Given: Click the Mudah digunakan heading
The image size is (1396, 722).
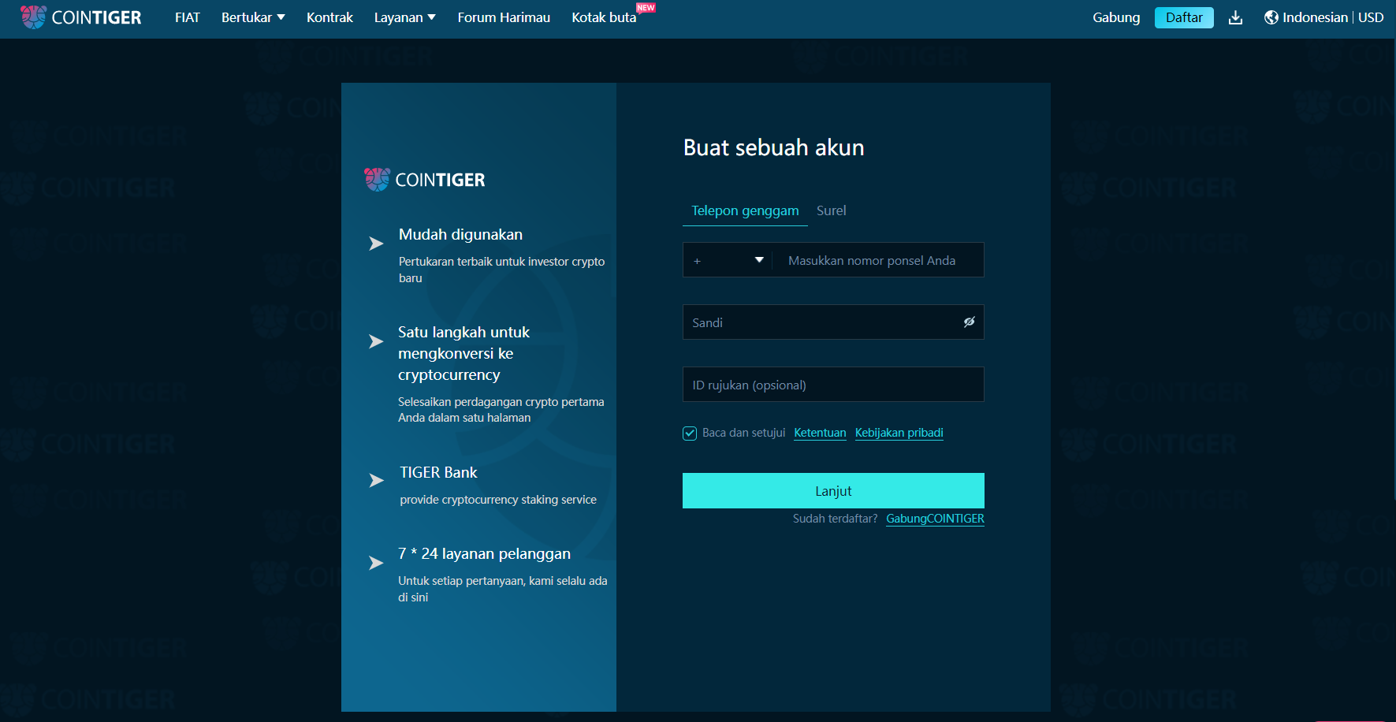Looking at the screenshot, I should click(460, 234).
